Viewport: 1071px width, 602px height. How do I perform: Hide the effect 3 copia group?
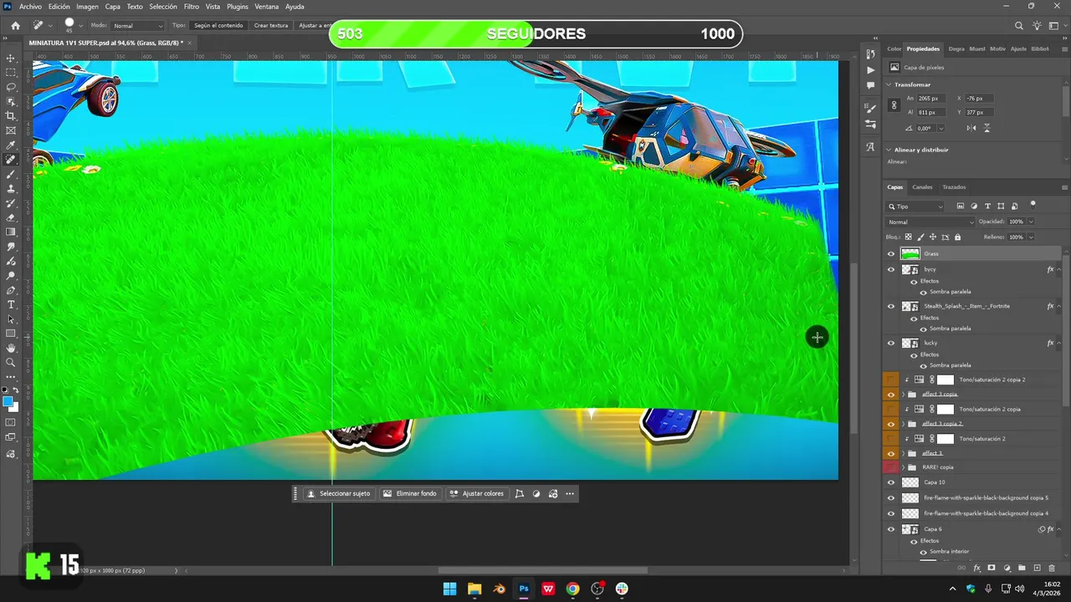[890, 395]
